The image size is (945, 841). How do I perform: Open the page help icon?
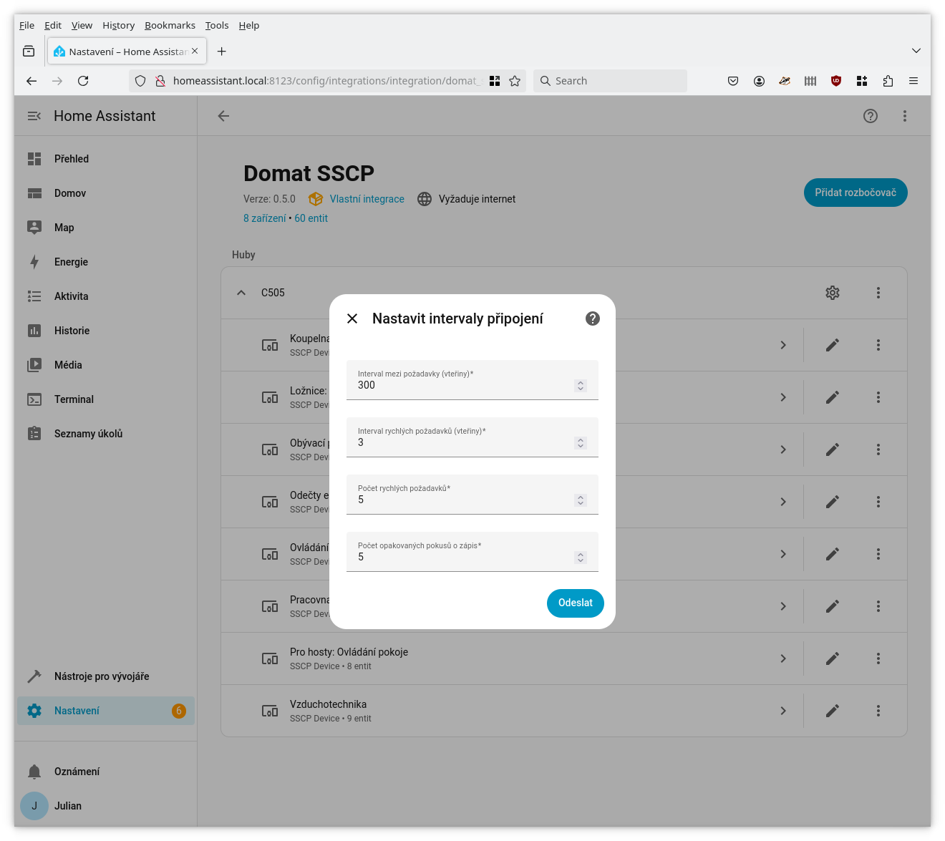(x=871, y=116)
